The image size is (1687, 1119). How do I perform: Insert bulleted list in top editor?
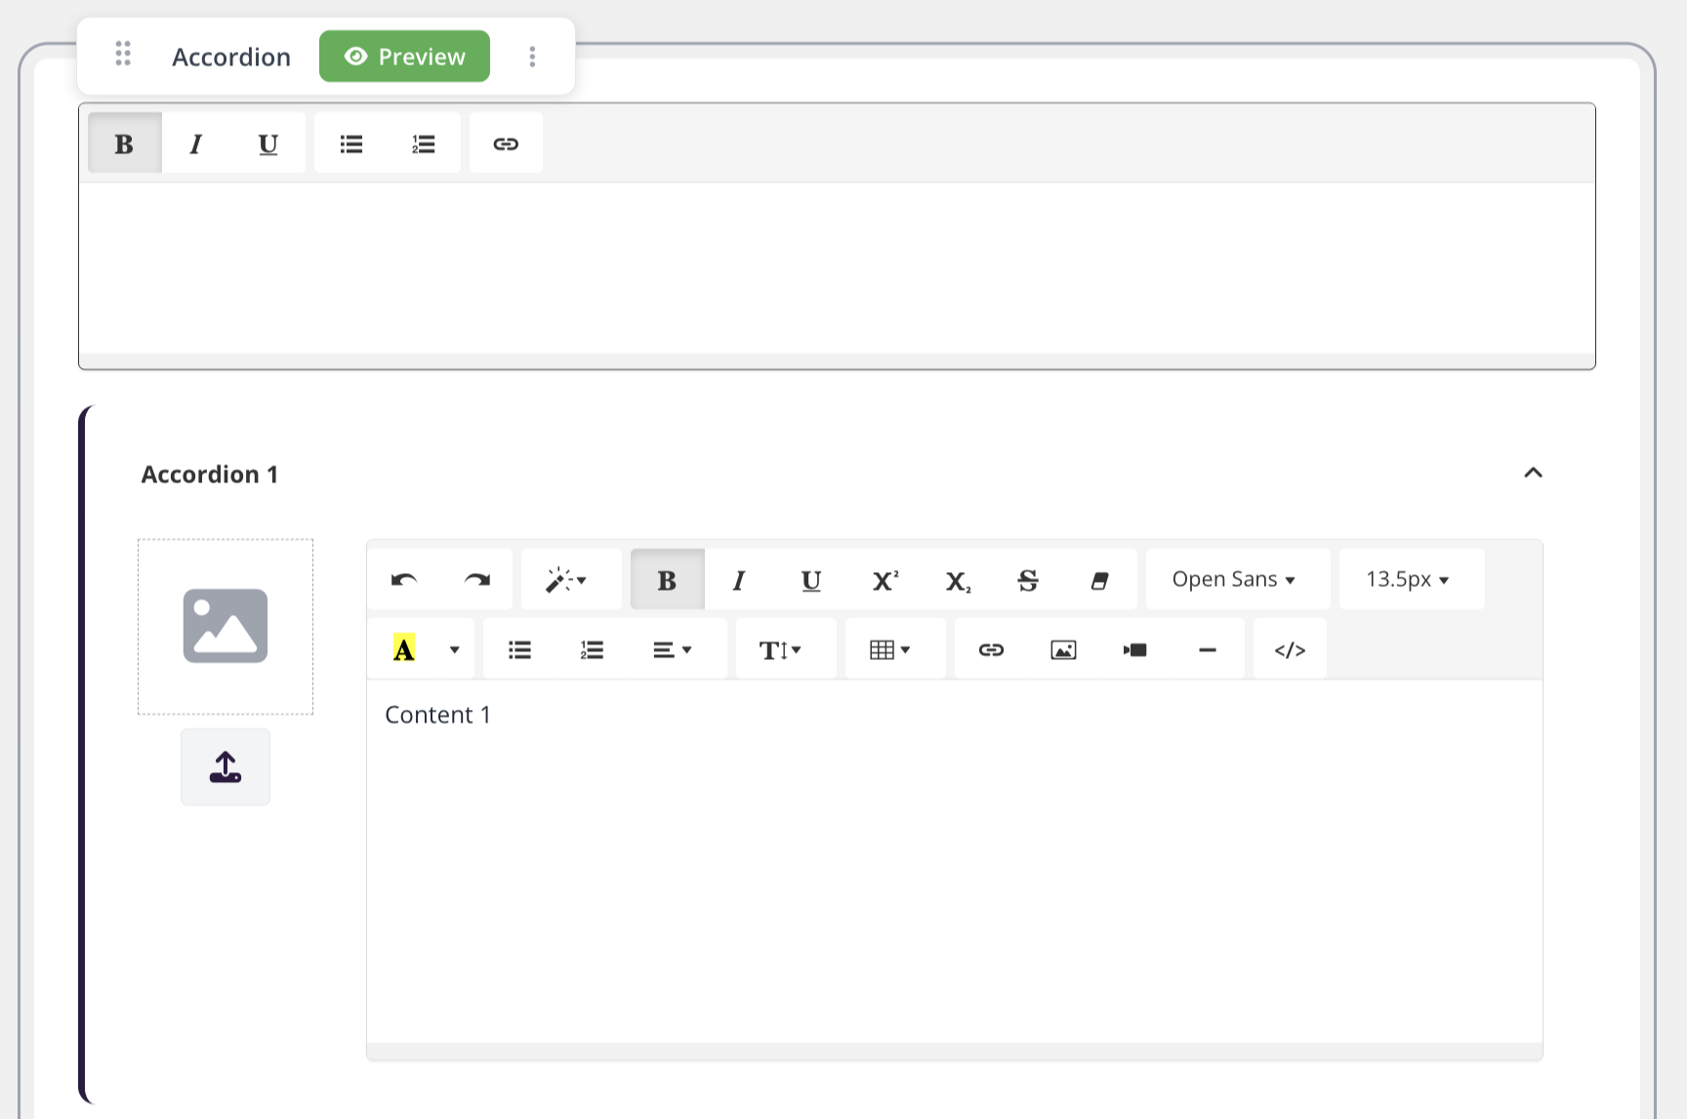point(351,144)
